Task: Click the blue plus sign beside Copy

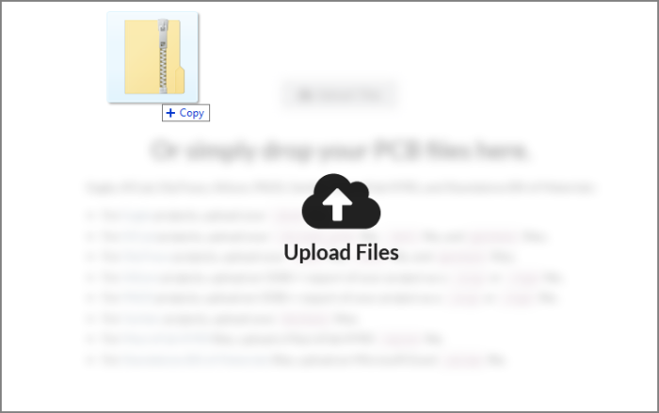Action: [170, 113]
